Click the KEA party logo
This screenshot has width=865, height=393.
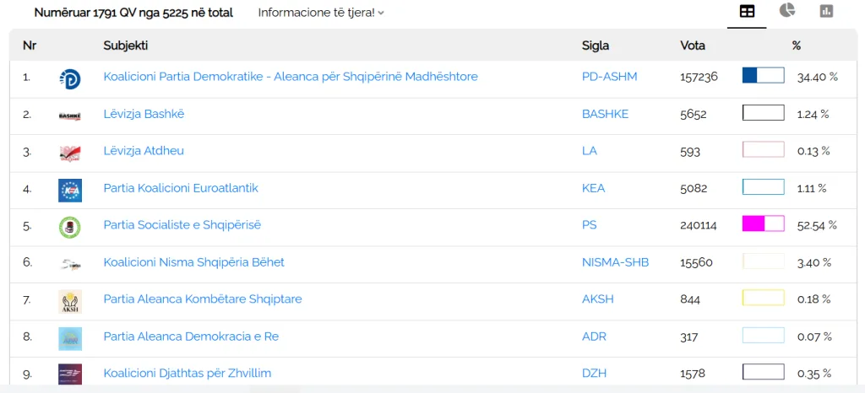pyautogui.click(x=70, y=190)
